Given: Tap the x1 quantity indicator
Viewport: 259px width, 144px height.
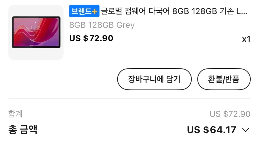Looking at the screenshot, I should pos(246,39).
